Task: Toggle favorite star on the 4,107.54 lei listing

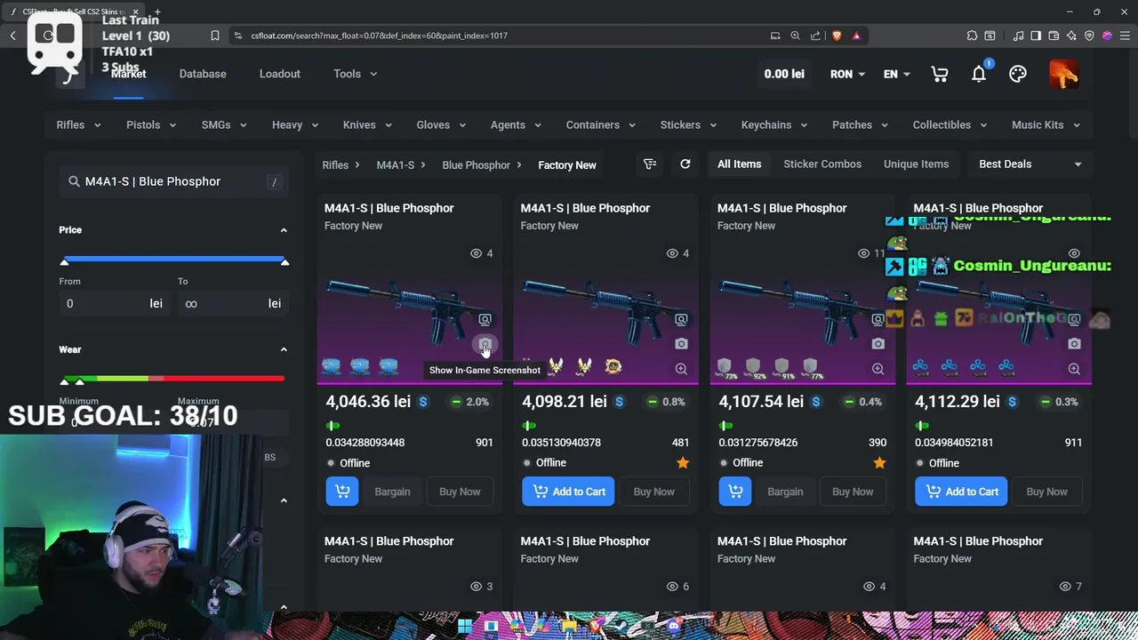Action: click(x=879, y=463)
